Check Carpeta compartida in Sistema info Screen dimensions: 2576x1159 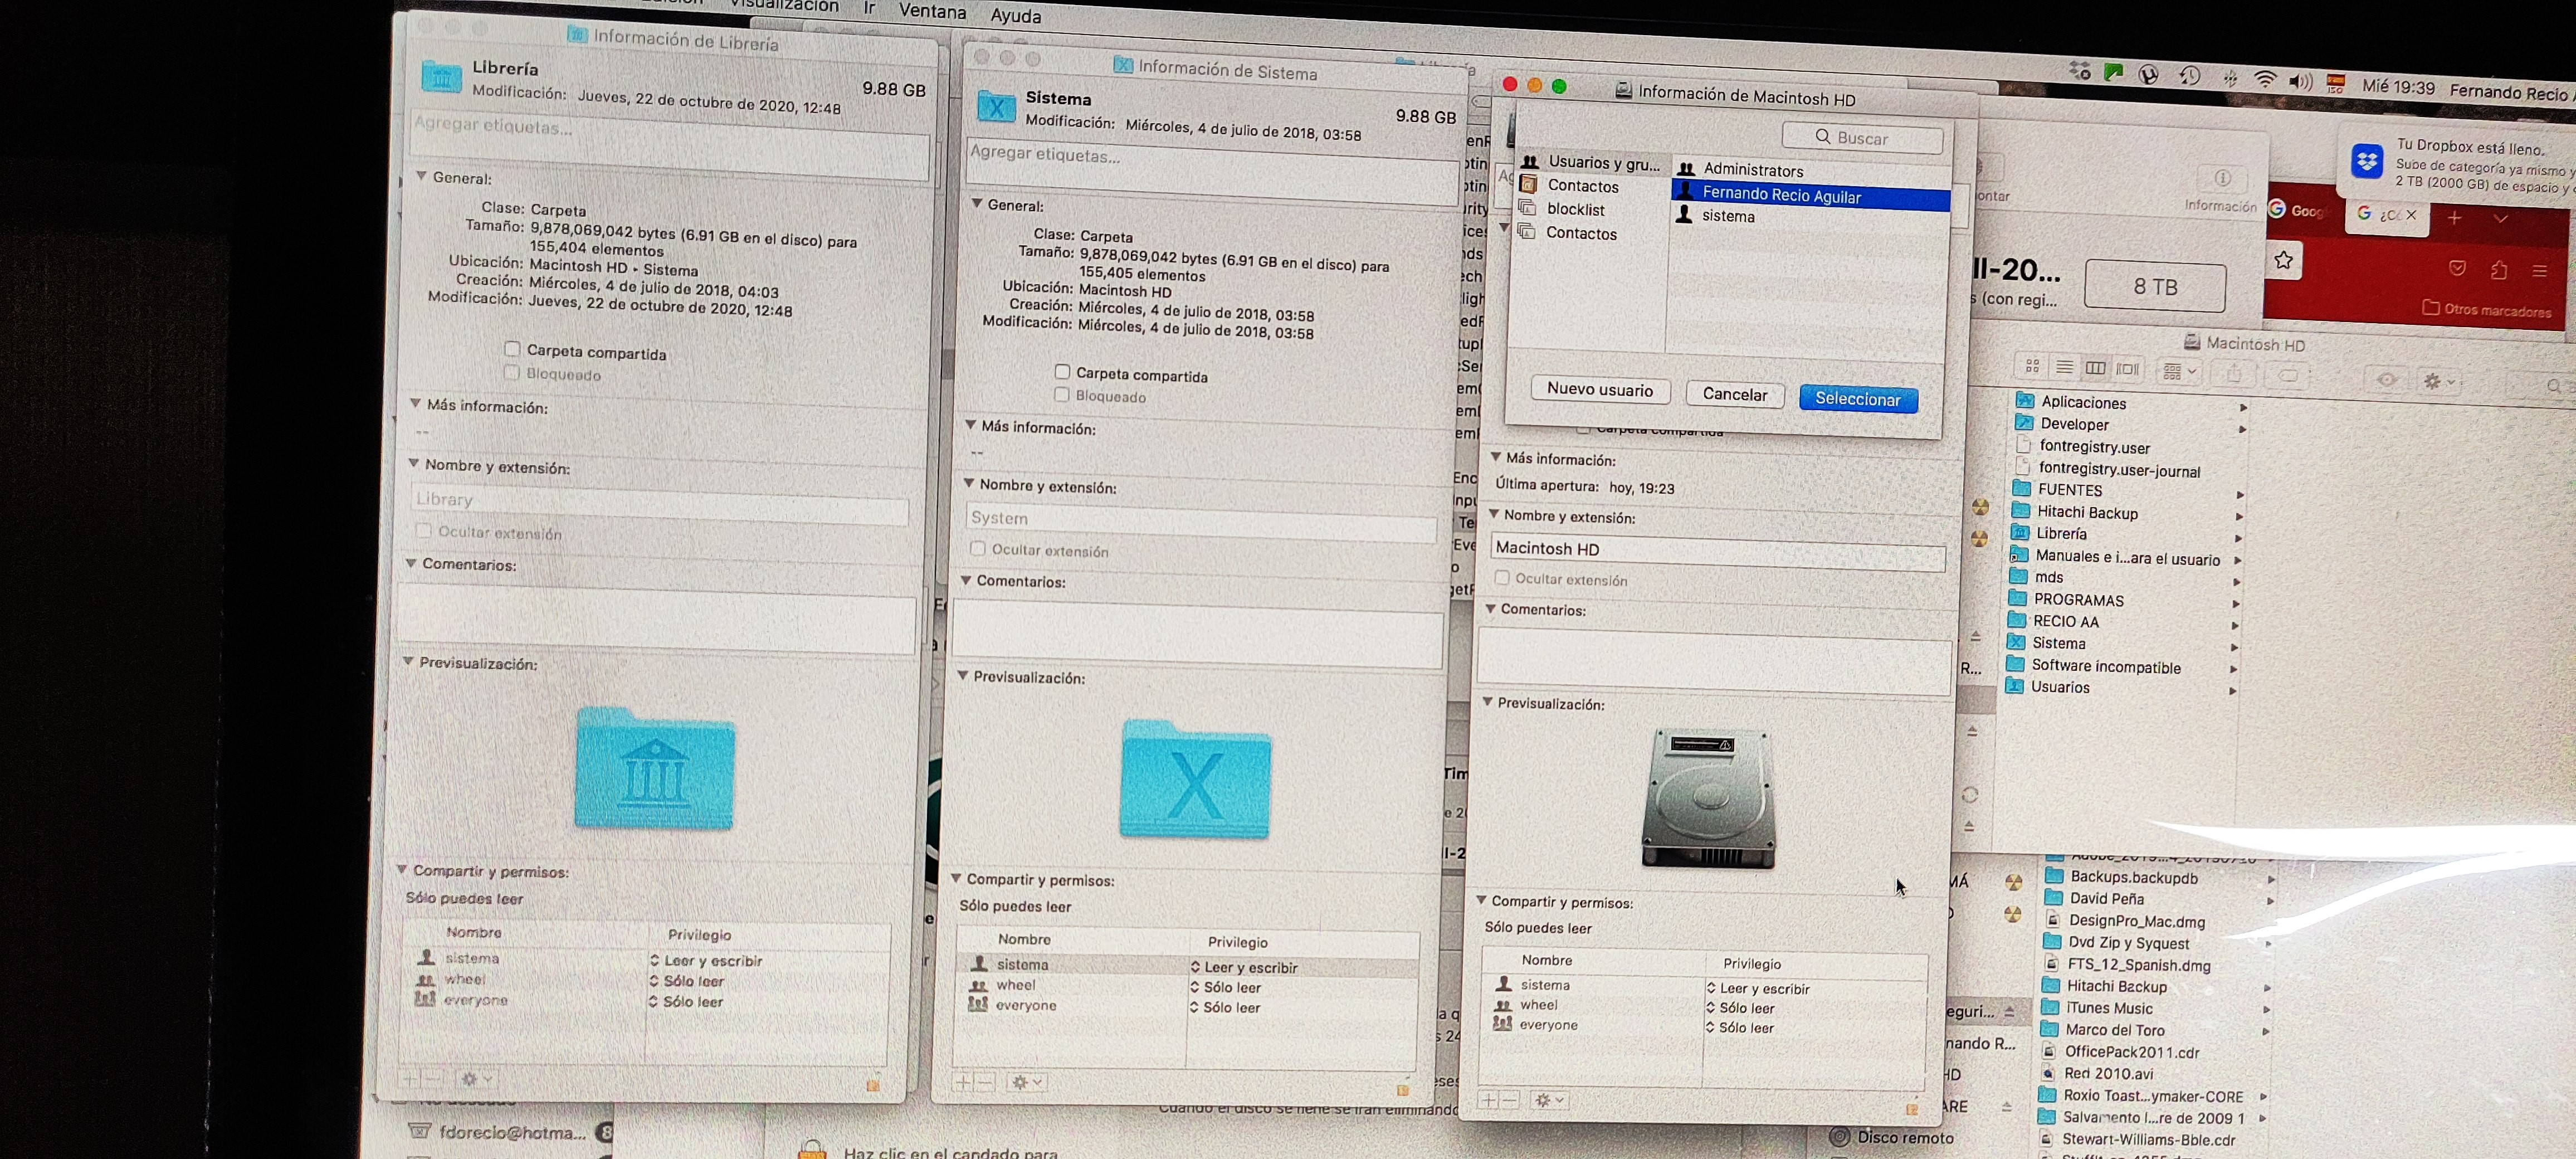1062,372
